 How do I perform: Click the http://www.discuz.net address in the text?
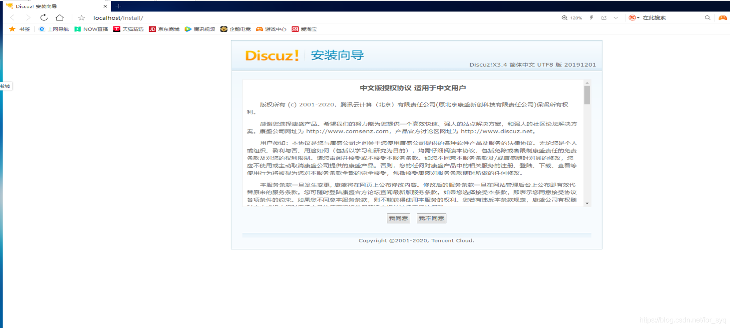click(497, 132)
